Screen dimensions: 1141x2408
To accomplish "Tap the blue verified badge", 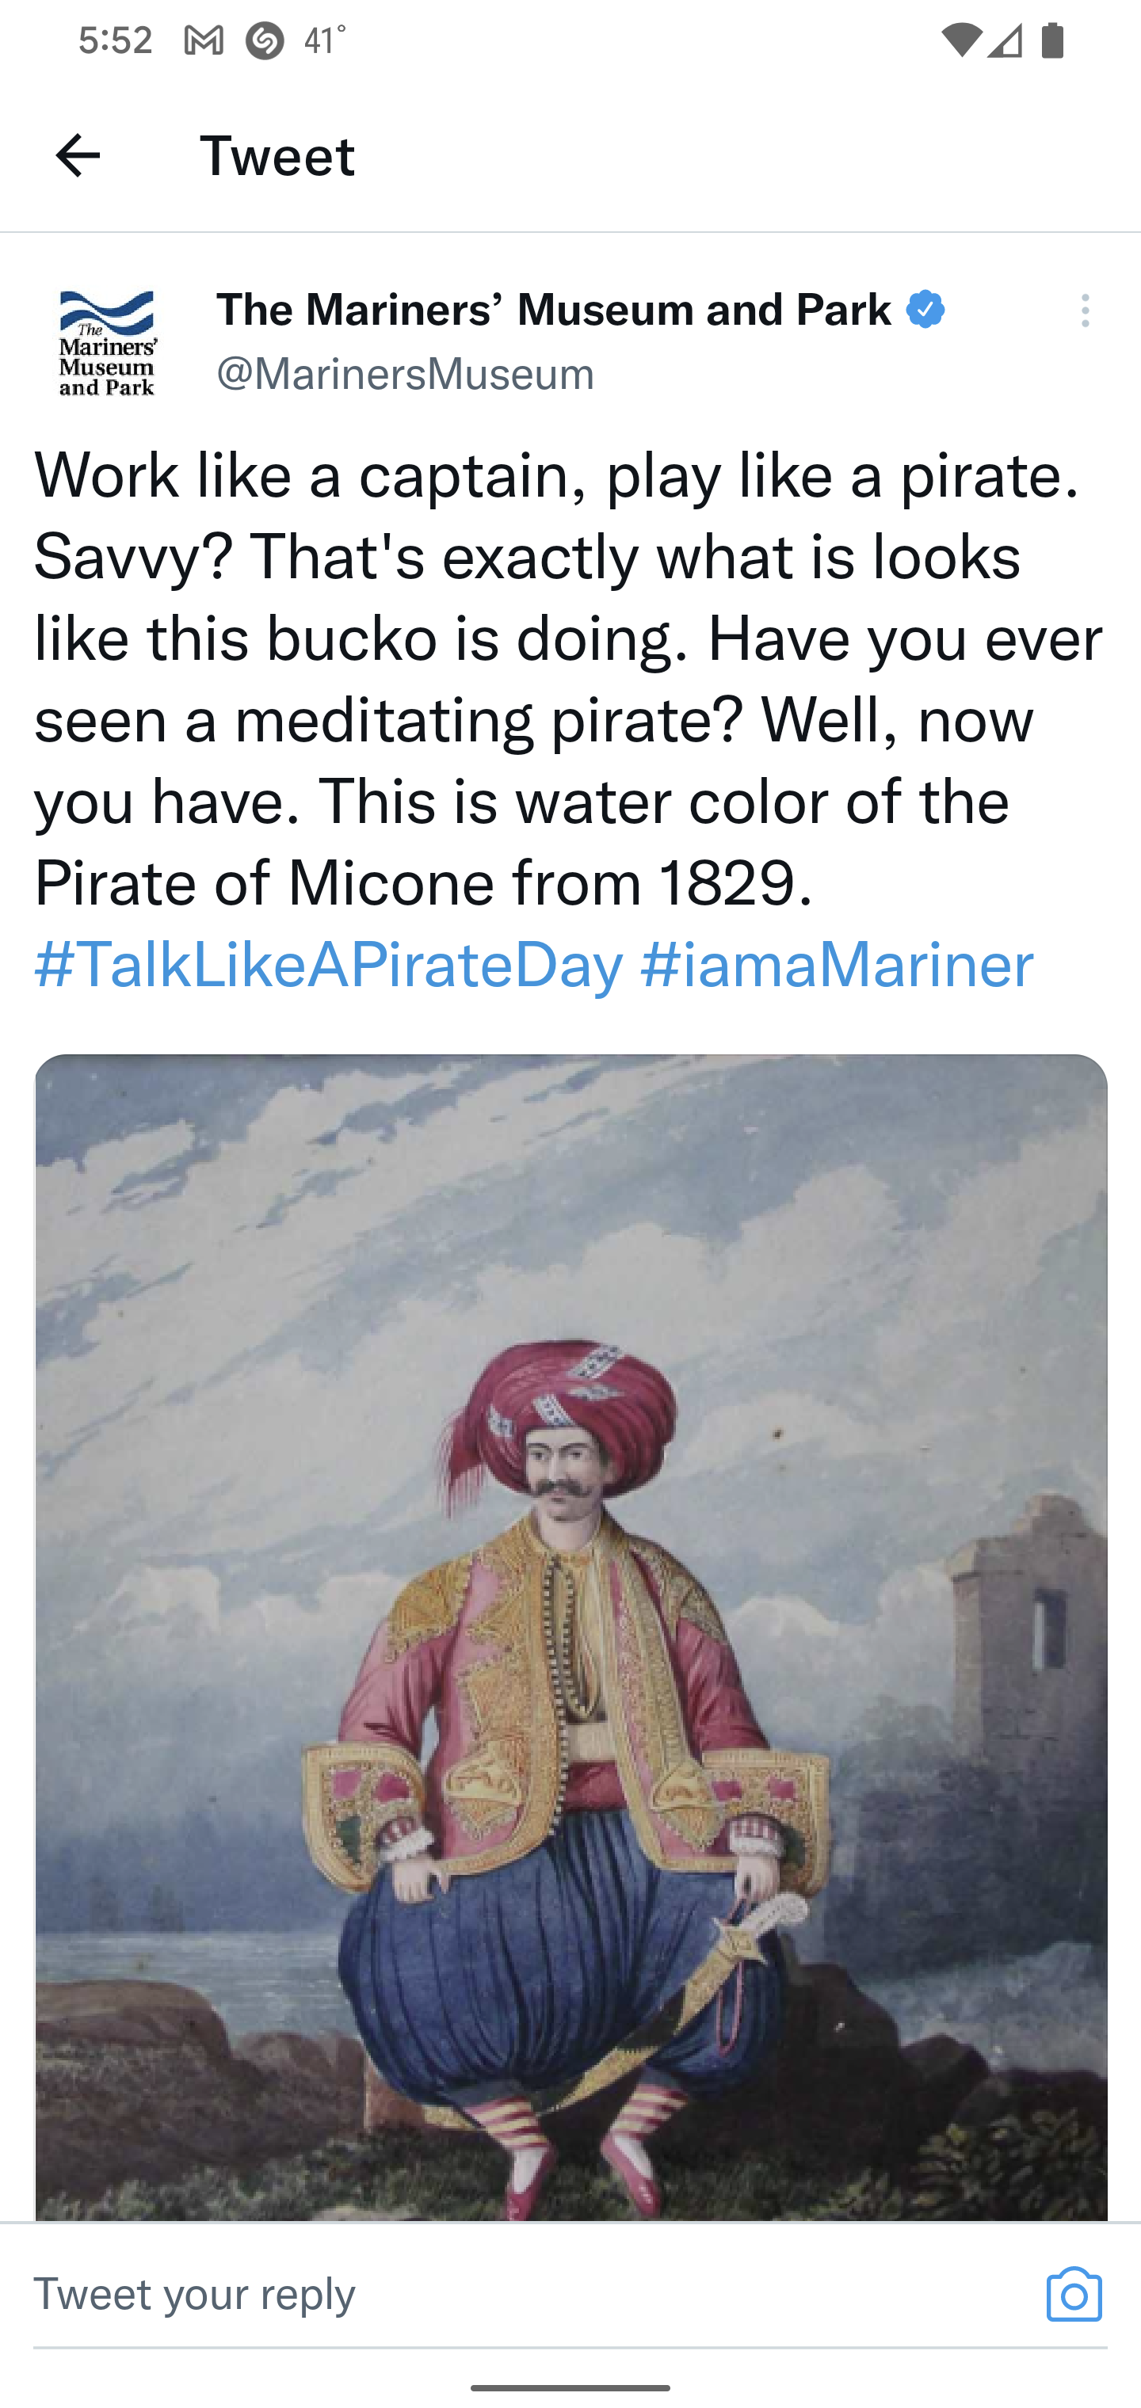I will (x=925, y=310).
